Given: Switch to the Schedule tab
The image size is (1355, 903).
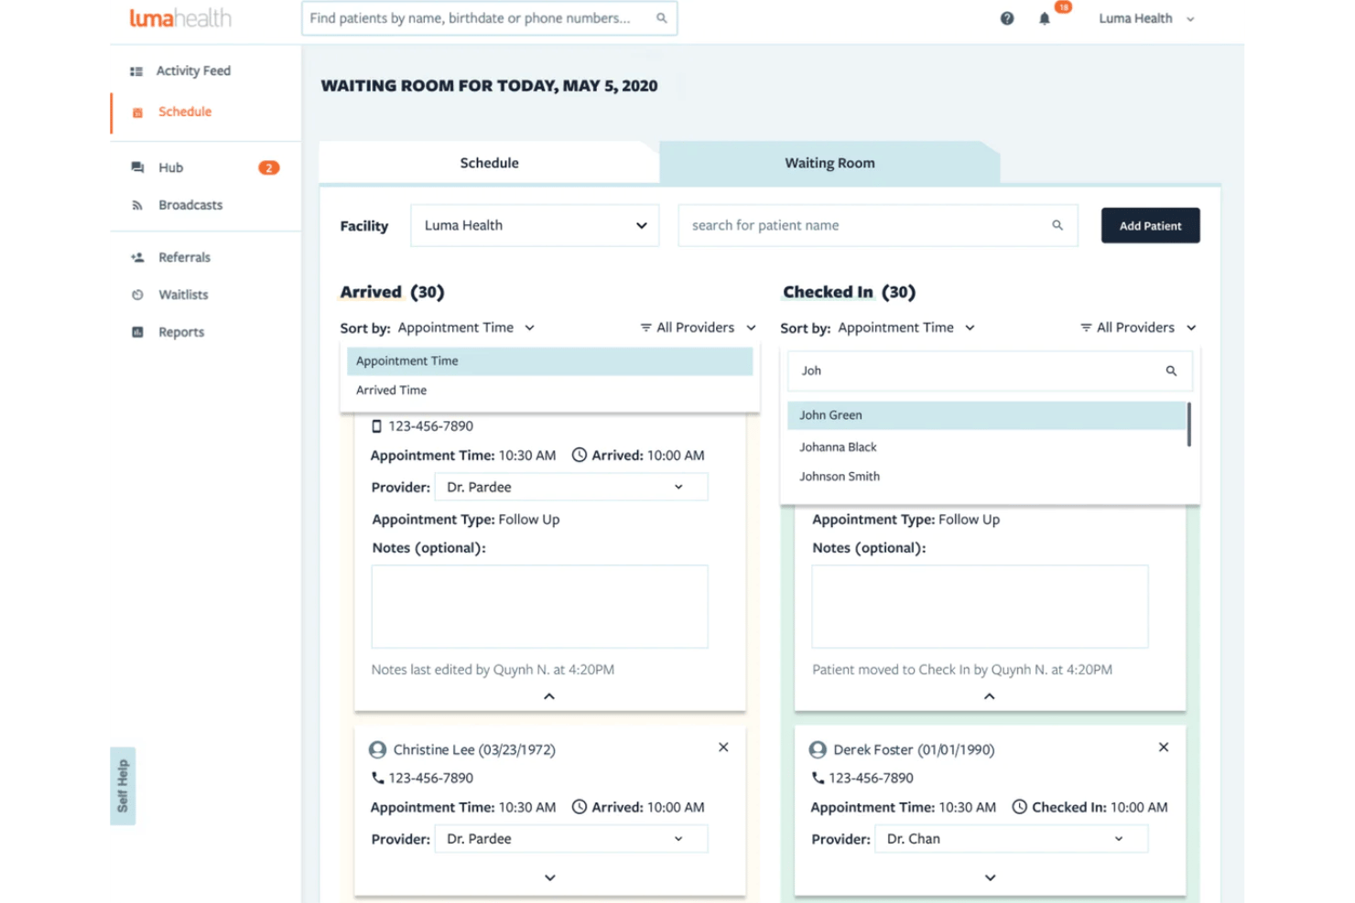Looking at the screenshot, I should tap(489, 163).
